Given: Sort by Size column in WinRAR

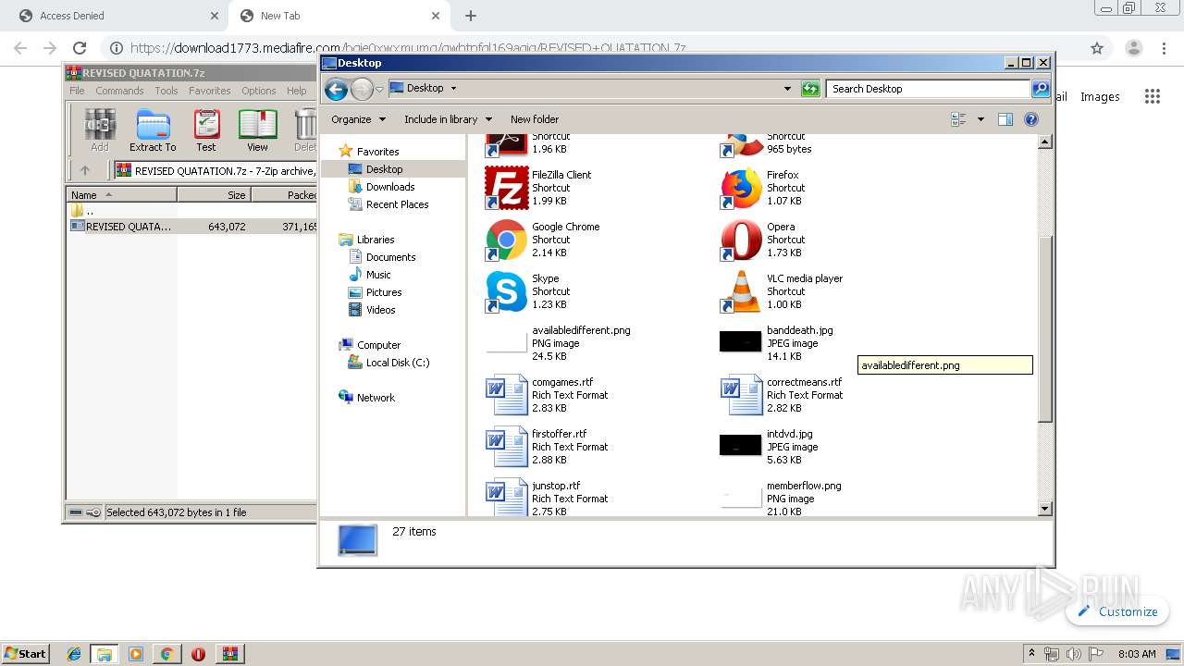Looking at the screenshot, I should tap(214, 195).
